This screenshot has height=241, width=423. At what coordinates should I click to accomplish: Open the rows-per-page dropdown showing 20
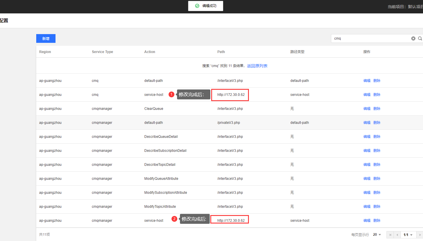(377, 235)
